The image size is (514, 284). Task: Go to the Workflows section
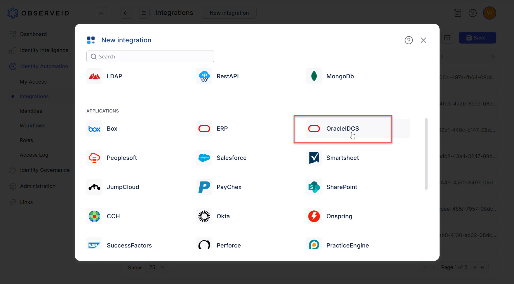[32, 125]
